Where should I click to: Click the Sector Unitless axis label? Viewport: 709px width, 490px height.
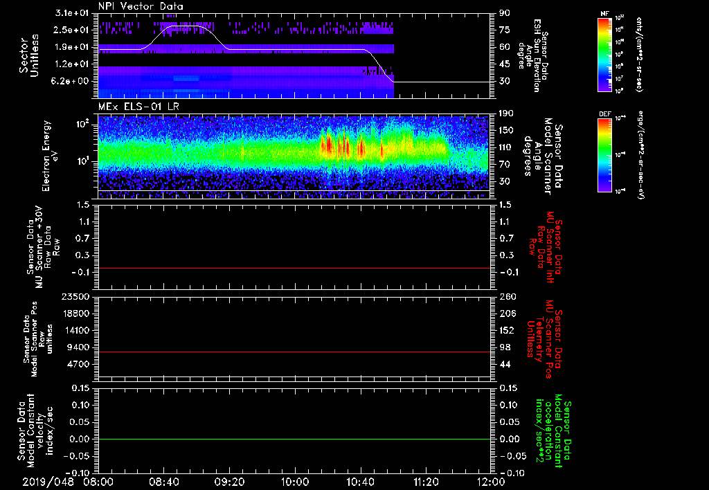point(28,54)
